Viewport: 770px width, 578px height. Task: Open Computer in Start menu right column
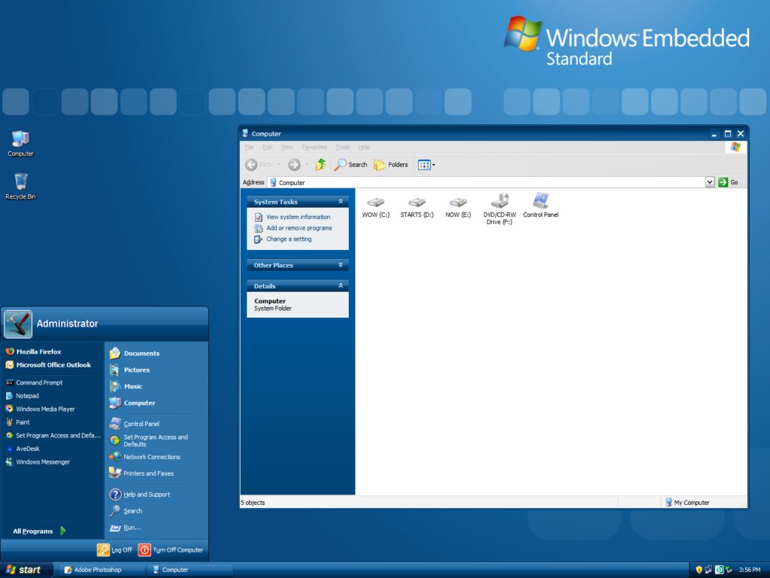[x=132, y=403]
